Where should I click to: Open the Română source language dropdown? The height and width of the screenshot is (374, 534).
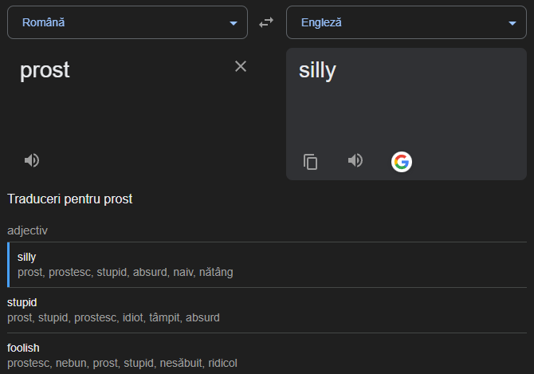[128, 22]
